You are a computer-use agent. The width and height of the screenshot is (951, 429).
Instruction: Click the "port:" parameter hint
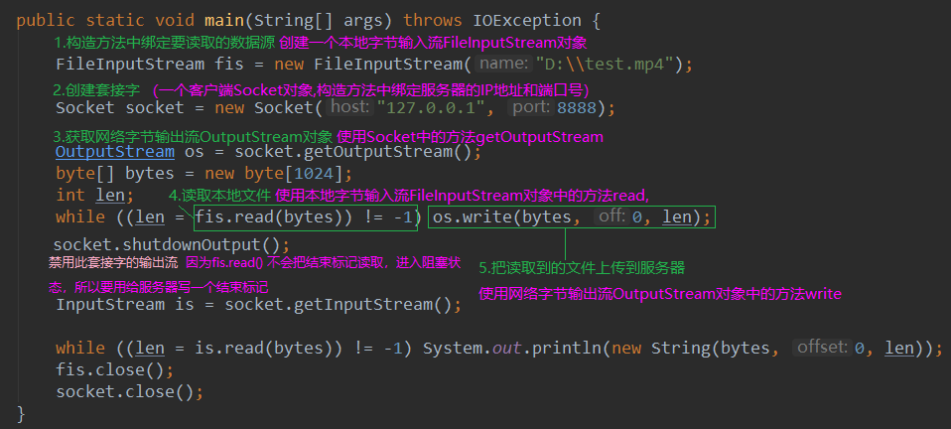531,108
